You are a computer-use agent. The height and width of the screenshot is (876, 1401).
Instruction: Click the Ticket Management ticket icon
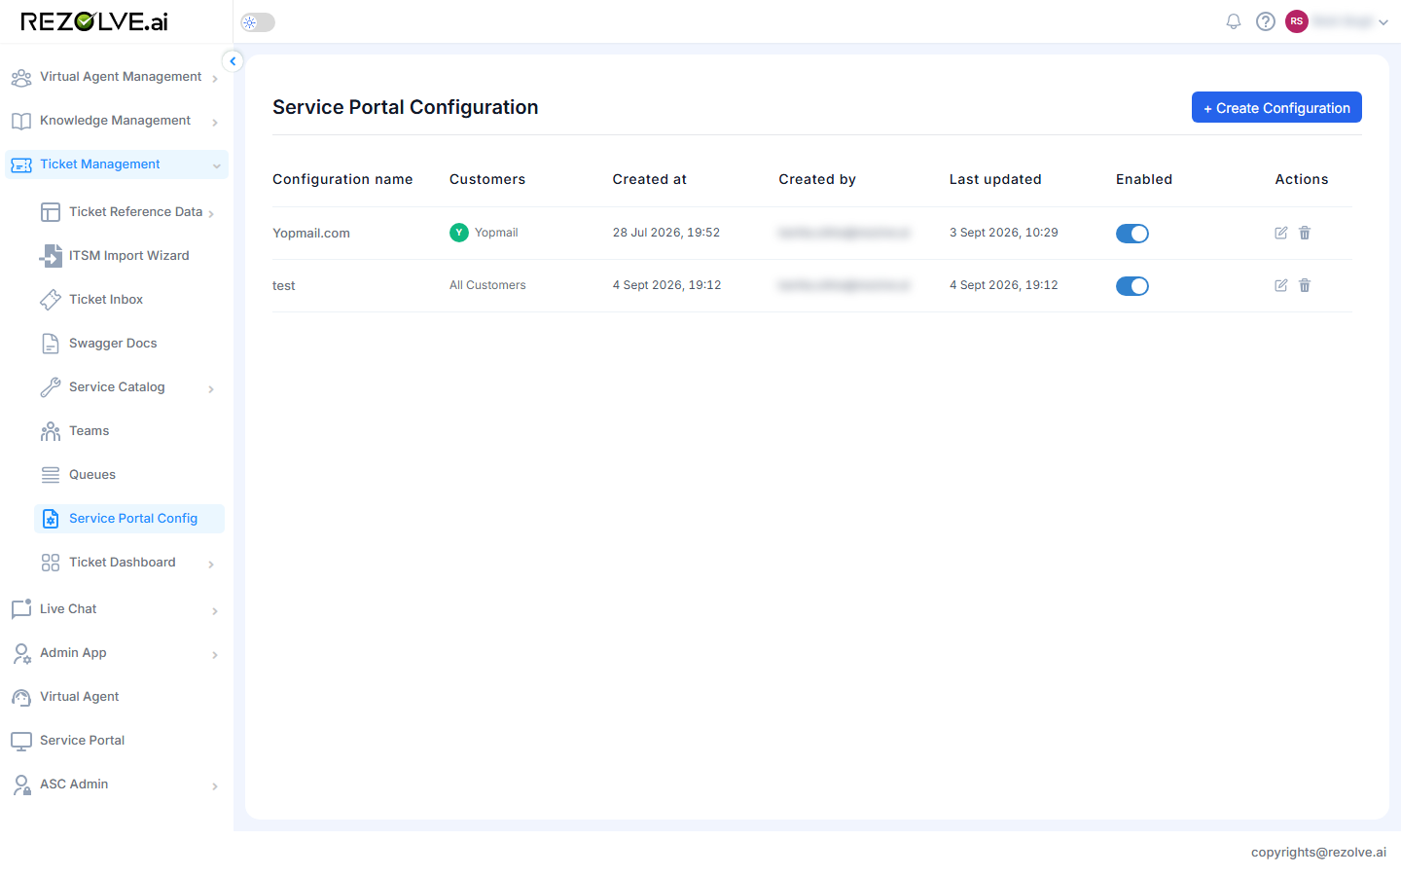click(21, 165)
